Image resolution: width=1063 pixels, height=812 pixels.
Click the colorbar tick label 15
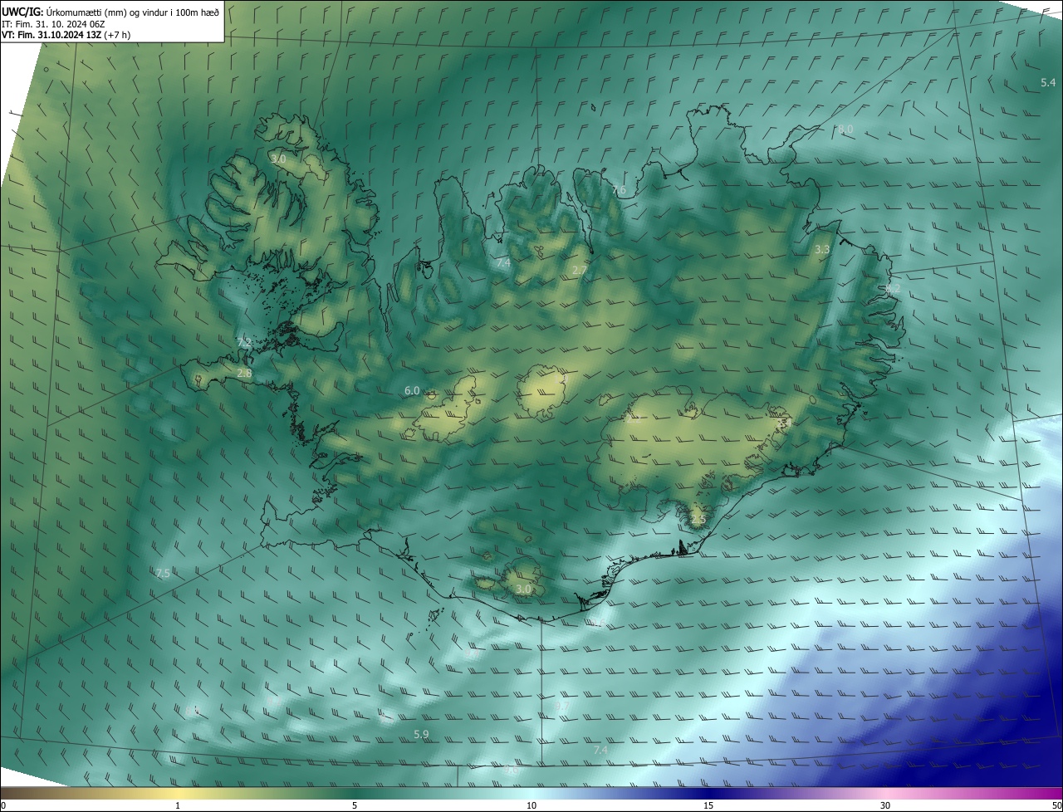coord(708,805)
